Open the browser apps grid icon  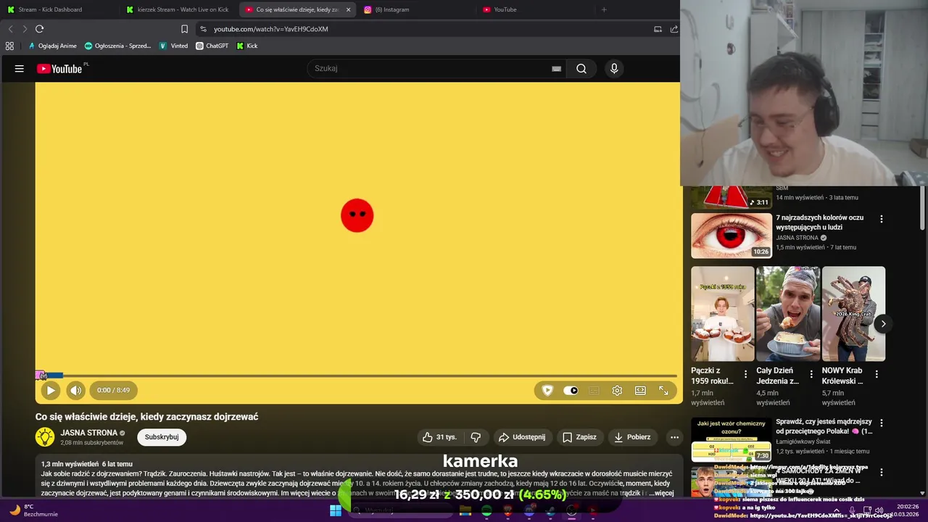[9, 46]
